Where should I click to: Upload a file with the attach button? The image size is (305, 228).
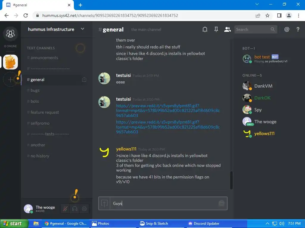pyautogui.click(x=104, y=203)
